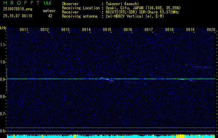This screenshot has height=138, width=218.
Task: Click the Observer field label
Action: 70,4
